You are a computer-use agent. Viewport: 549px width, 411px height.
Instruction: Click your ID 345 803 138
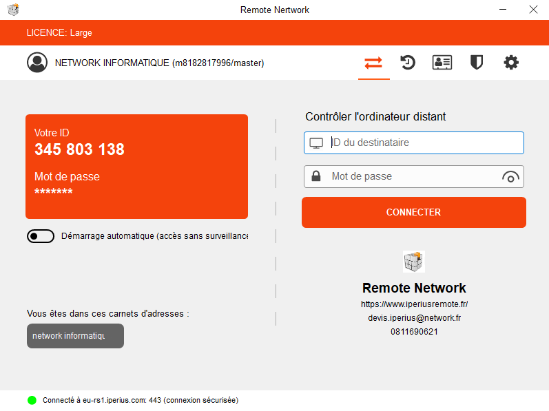point(79,149)
